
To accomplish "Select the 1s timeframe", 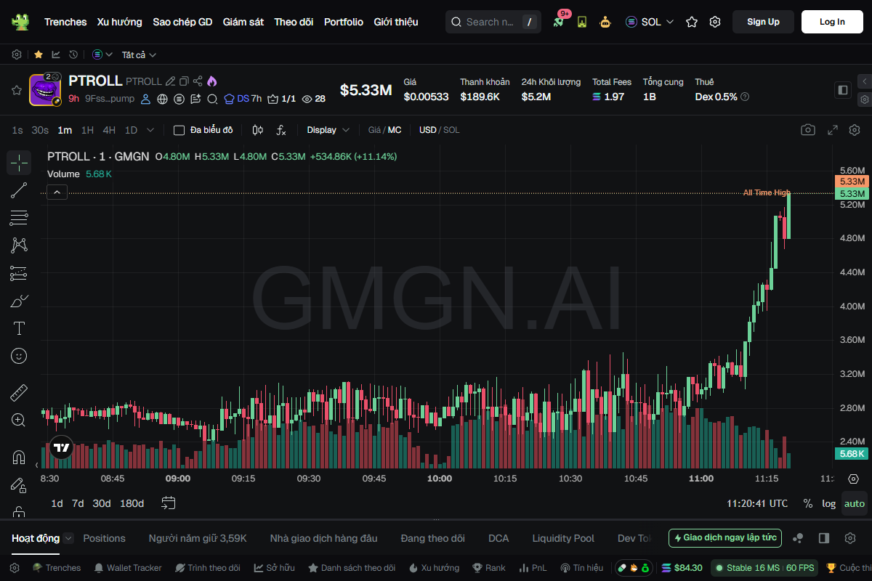I will [17, 130].
